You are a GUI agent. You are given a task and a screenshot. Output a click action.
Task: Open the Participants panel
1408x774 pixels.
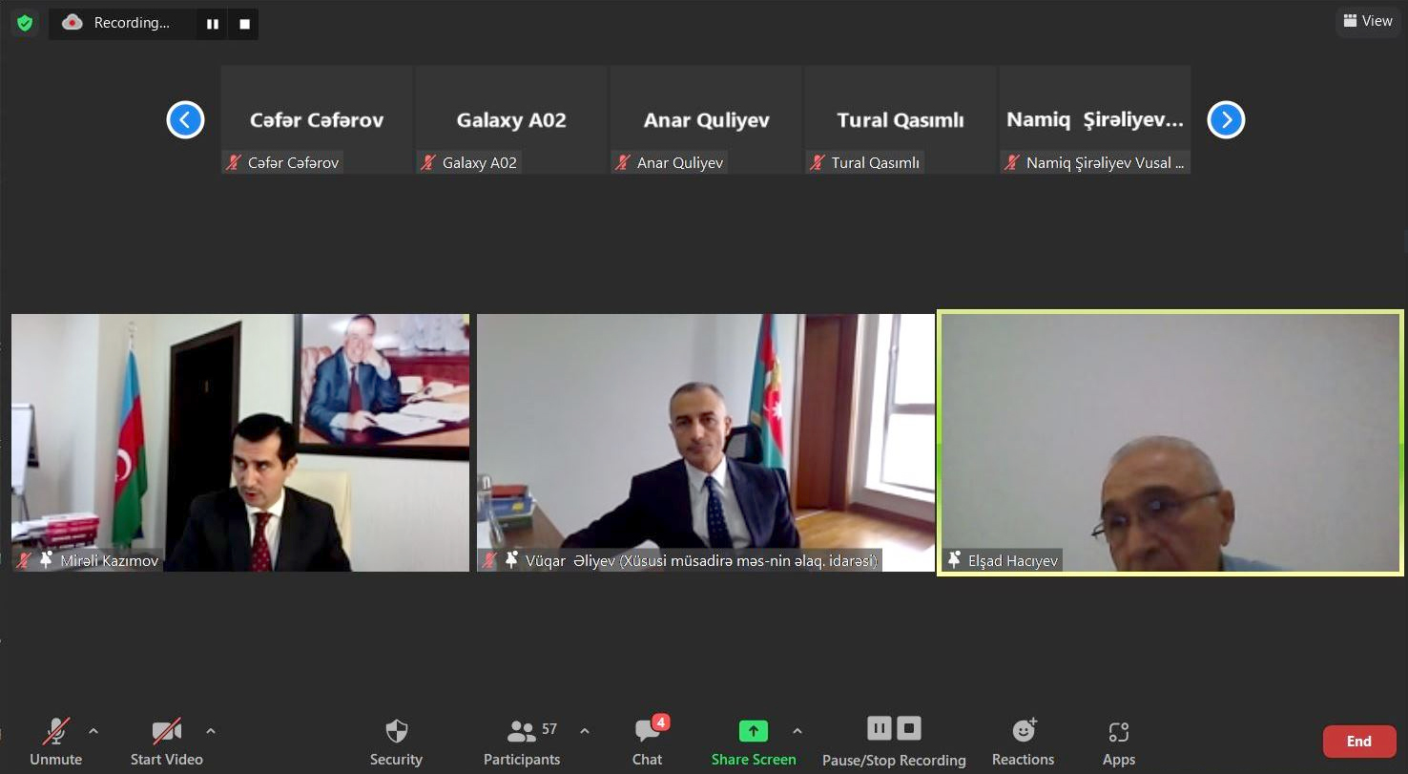pyautogui.click(x=522, y=742)
